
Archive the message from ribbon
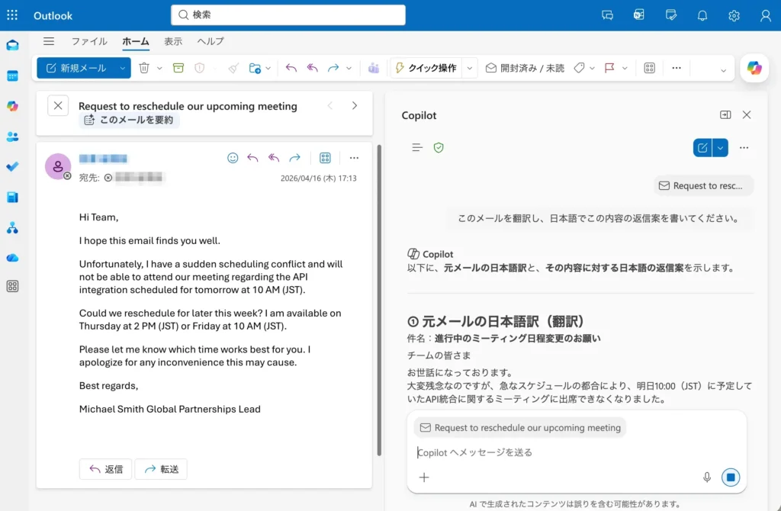coord(178,68)
